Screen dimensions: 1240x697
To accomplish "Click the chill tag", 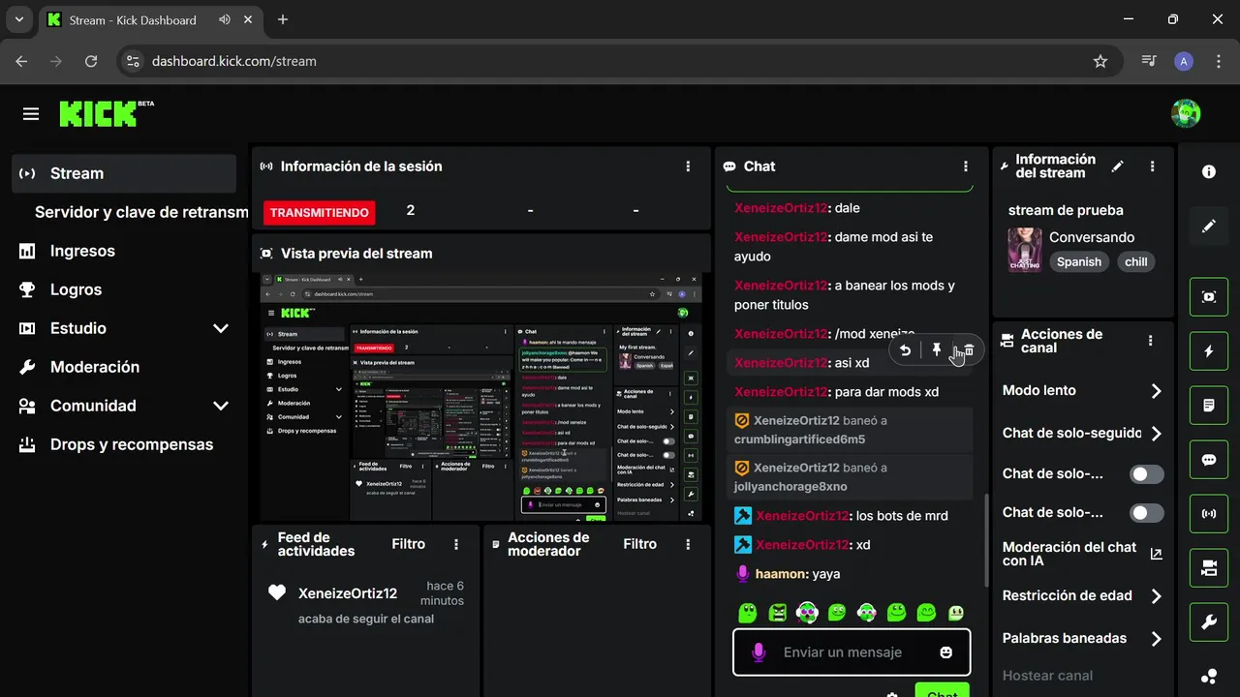I will coord(1136,261).
